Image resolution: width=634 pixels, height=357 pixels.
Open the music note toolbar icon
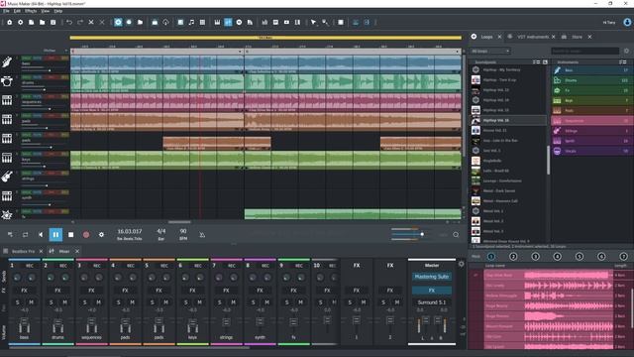[191, 22]
